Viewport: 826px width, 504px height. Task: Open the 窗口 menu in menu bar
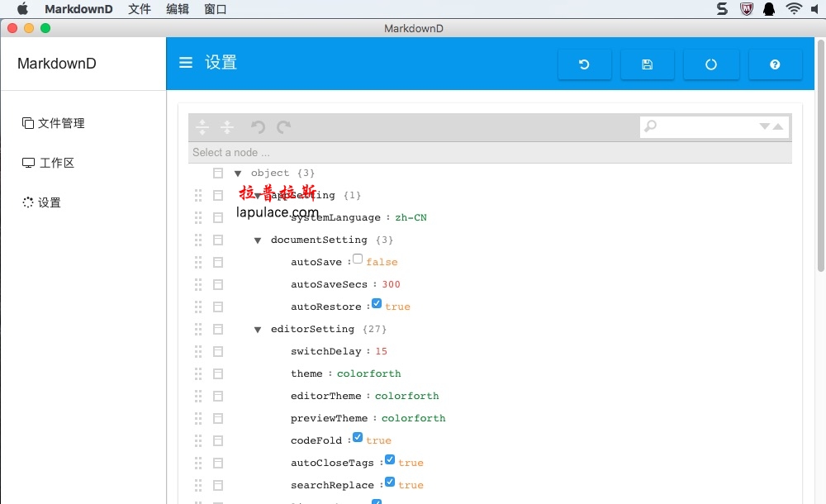(x=215, y=9)
